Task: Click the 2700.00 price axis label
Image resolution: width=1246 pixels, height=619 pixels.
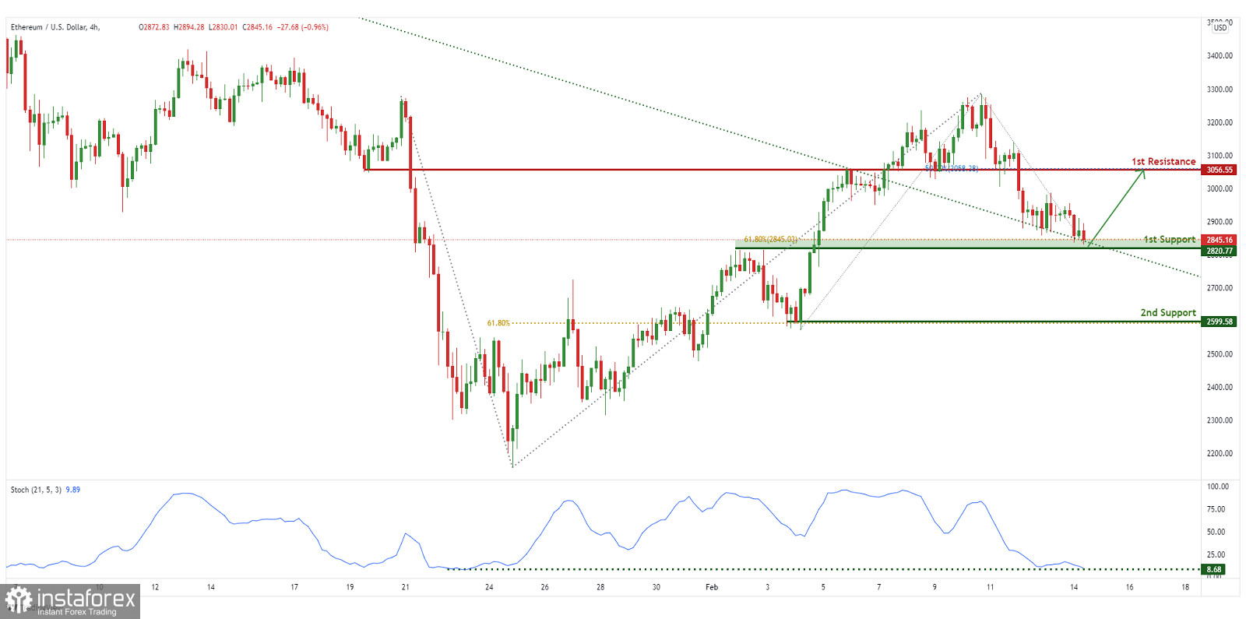Action: point(1220,288)
